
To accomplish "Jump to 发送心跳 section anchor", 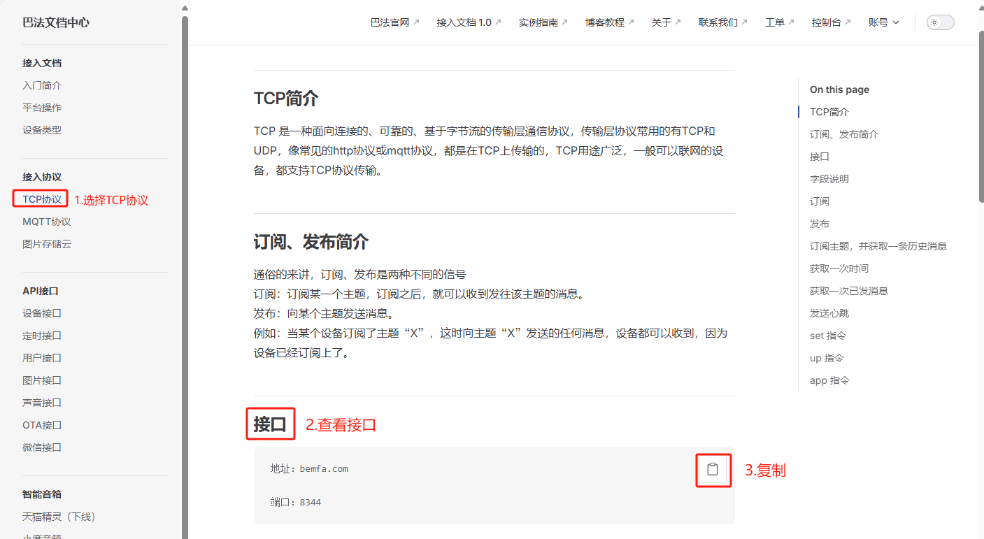I will pyautogui.click(x=829, y=313).
